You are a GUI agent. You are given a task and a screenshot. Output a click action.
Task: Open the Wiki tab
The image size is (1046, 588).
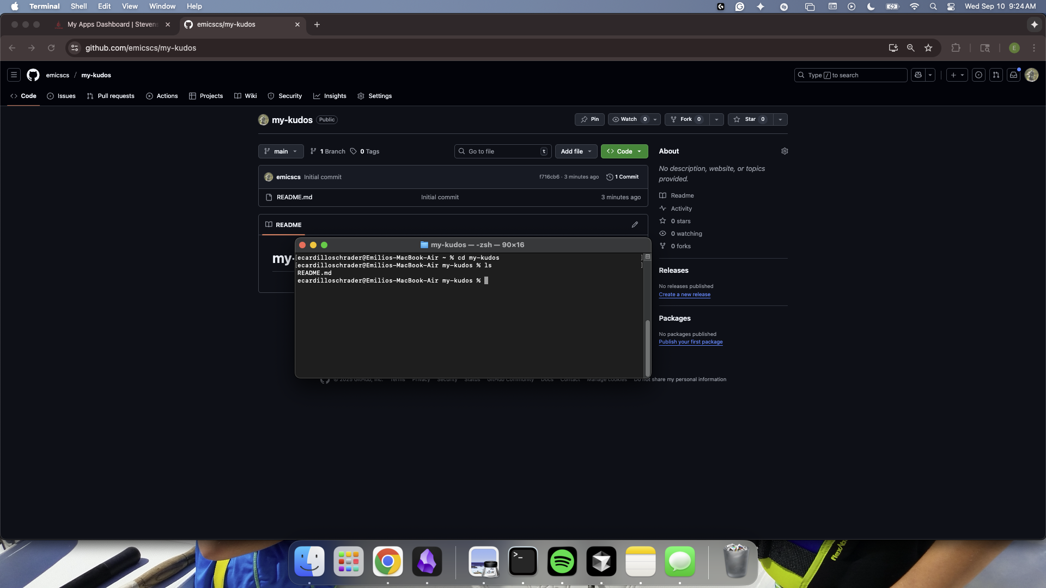tap(246, 96)
